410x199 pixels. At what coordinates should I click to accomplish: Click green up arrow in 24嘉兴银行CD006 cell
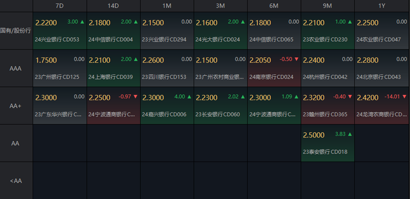pyautogui.click(x=190, y=97)
